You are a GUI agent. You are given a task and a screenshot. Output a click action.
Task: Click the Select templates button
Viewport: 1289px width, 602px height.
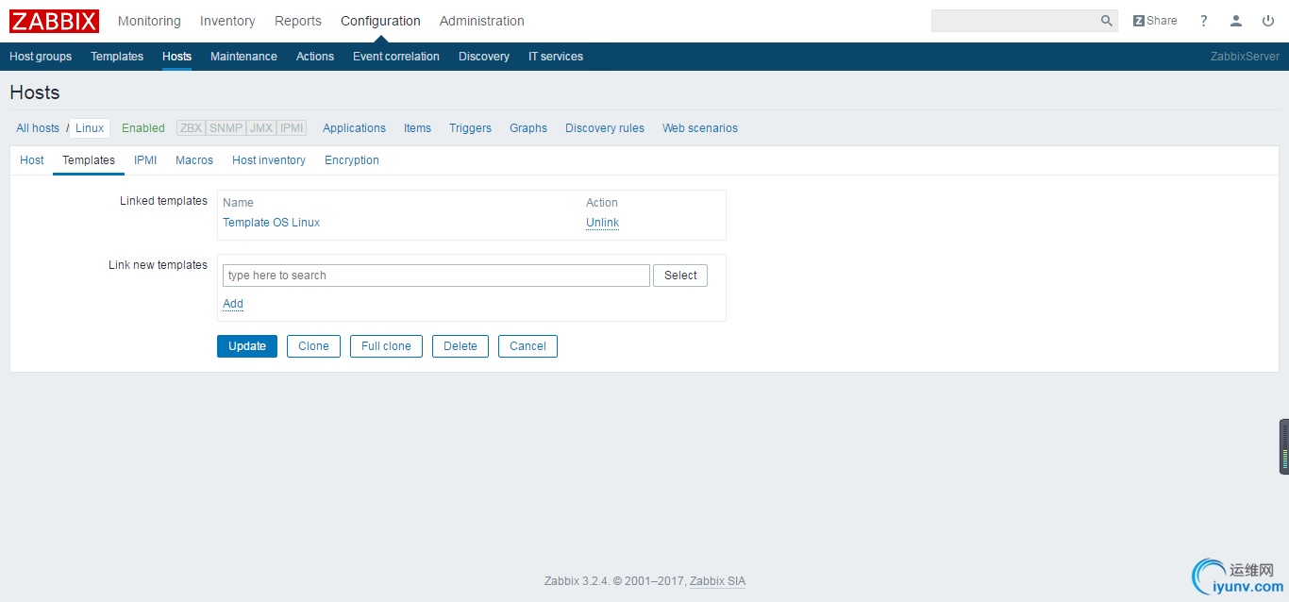point(680,276)
